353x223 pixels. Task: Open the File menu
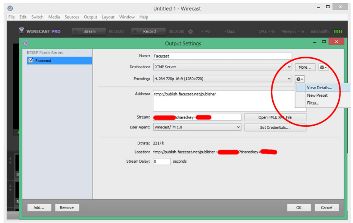12,17
